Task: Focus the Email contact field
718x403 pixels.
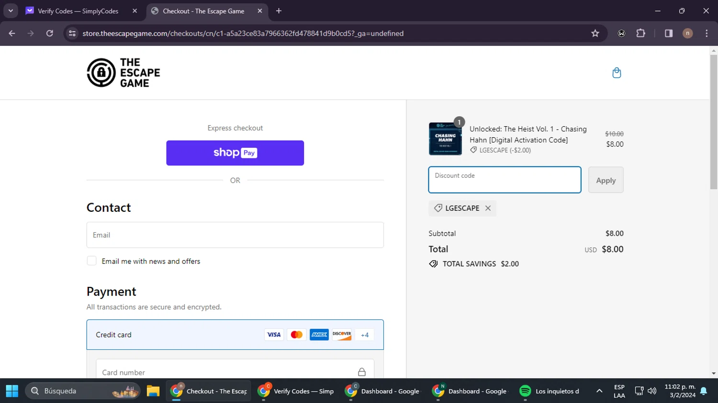Action: point(235,235)
